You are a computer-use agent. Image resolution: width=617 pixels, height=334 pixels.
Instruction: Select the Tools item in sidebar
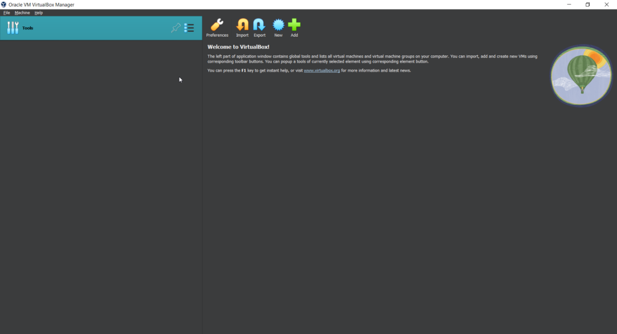pyautogui.click(x=101, y=28)
